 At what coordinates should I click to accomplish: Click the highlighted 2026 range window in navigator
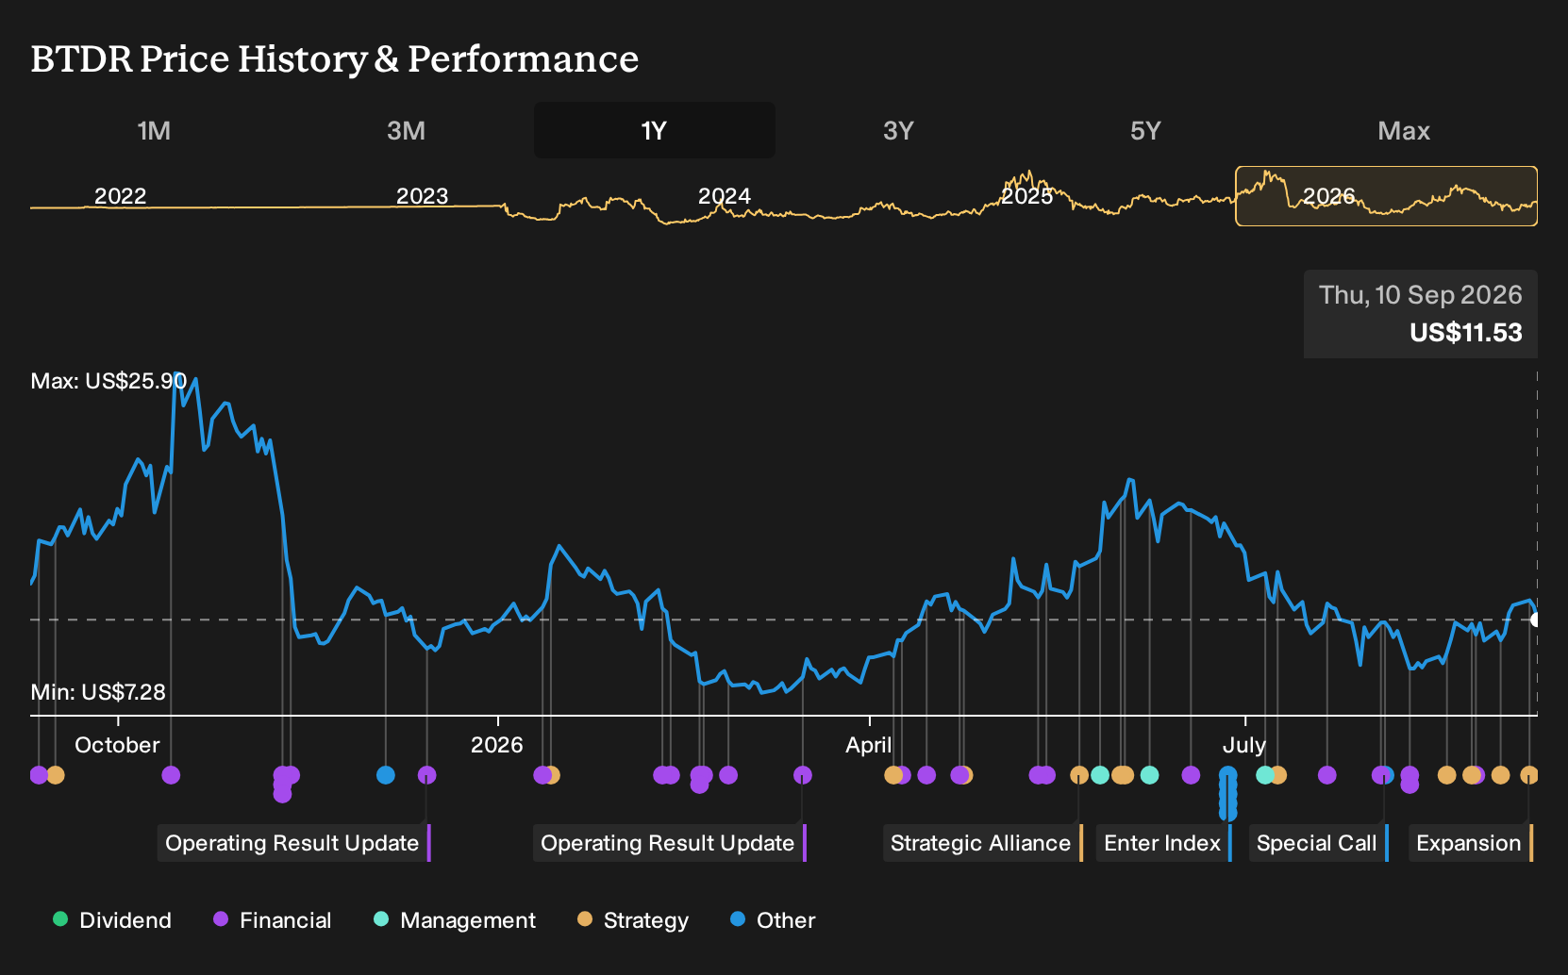tap(1386, 196)
